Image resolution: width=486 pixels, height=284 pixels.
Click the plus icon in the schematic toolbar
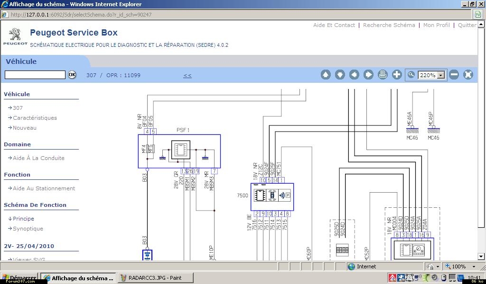coord(397,75)
